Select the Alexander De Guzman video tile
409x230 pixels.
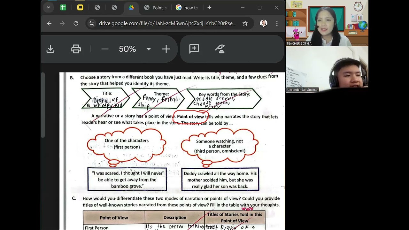tap(327, 69)
